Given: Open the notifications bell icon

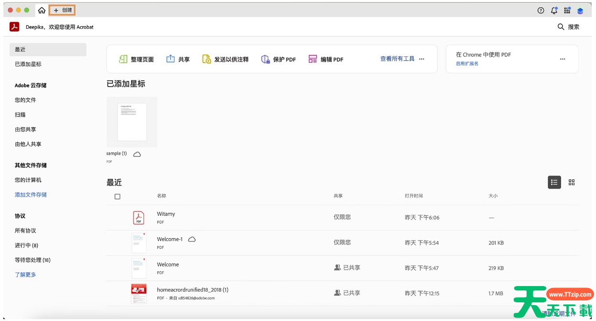Looking at the screenshot, I should click(554, 11).
